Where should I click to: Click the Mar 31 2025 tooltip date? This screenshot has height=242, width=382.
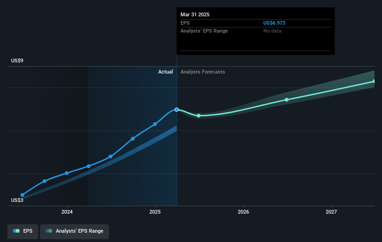click(195, 14)
